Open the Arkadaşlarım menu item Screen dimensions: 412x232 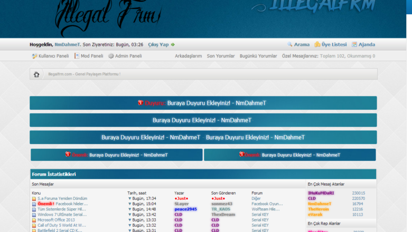click(x=189, y=56)
